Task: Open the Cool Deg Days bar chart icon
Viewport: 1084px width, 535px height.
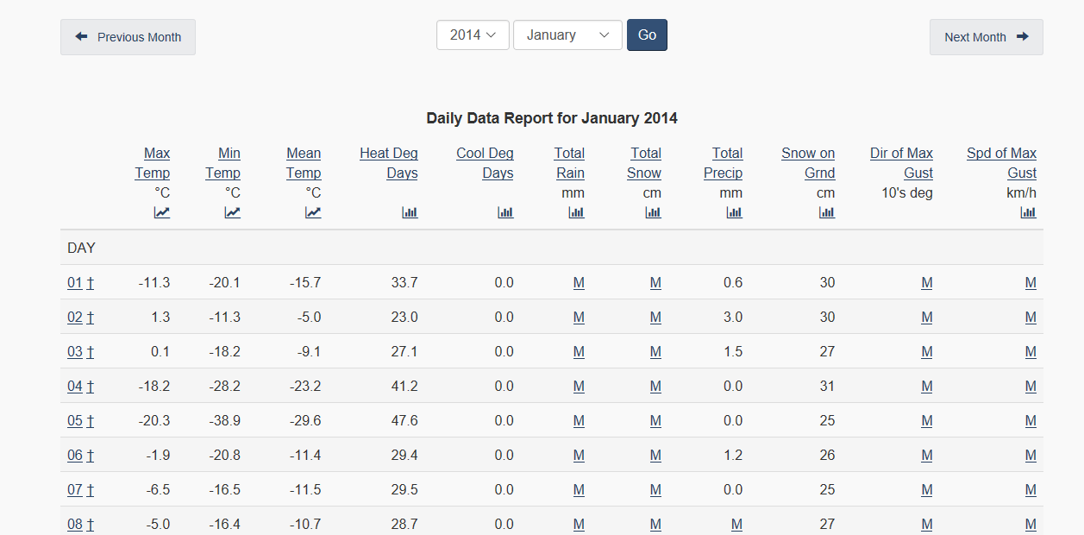Action: tap(505, 212)
